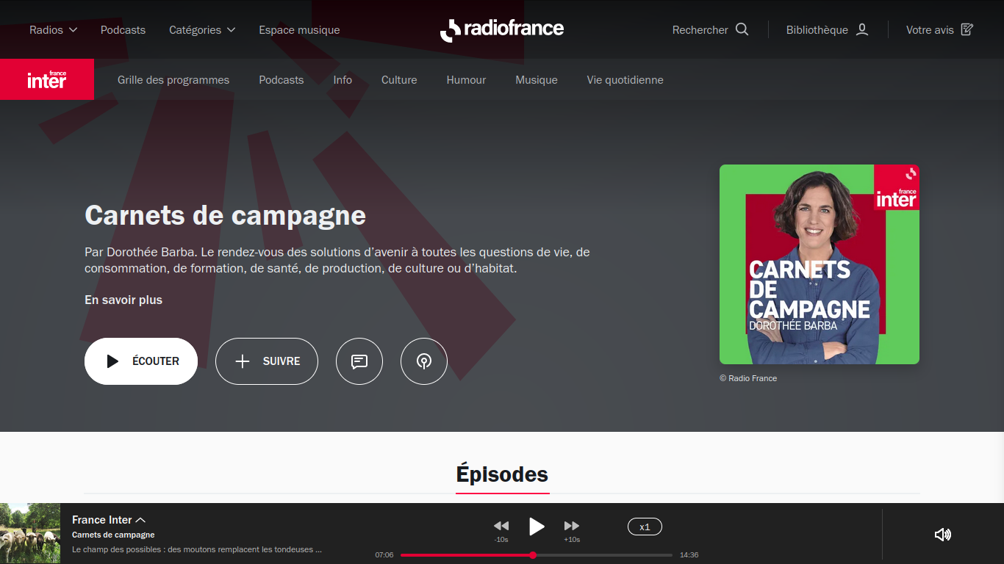Click the podcast subscribe icon button
This screenshot has width=1004, height=564.
click(x=424, y=361)
